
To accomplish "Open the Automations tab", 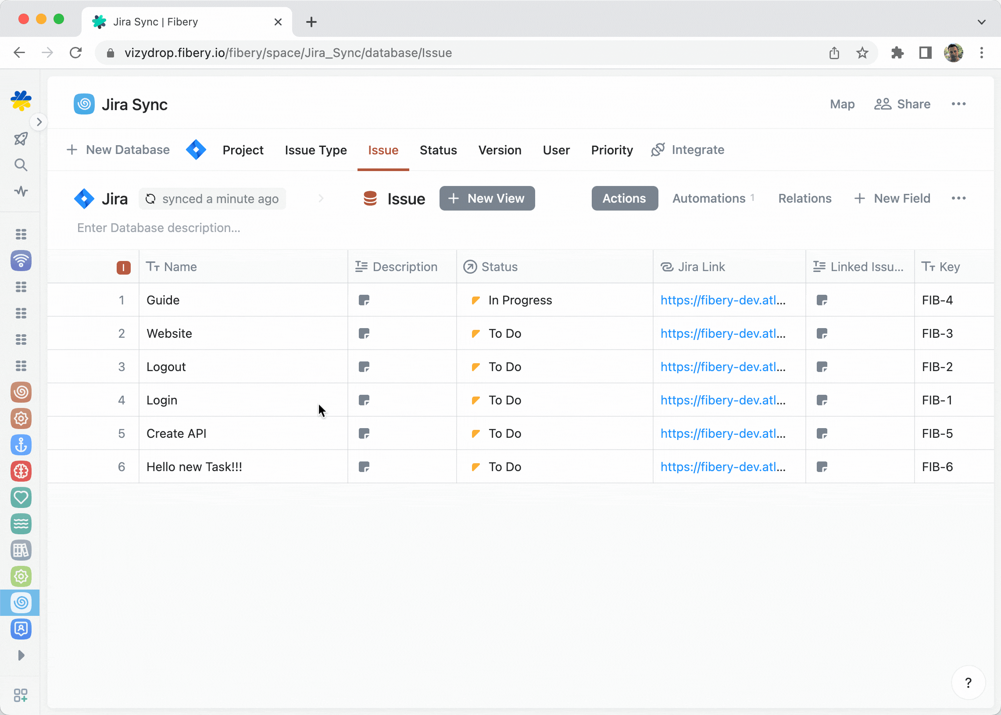I will point(713,199).
